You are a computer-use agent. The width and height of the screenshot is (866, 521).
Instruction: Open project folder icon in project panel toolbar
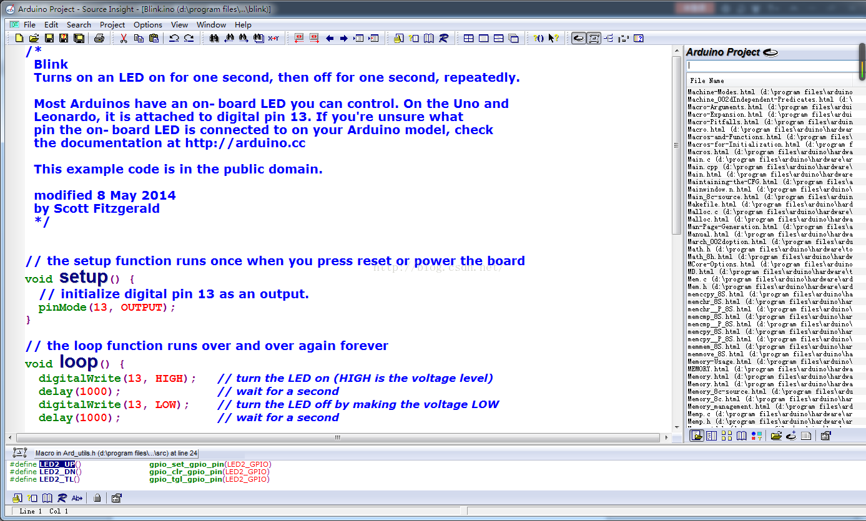(776, 436)
